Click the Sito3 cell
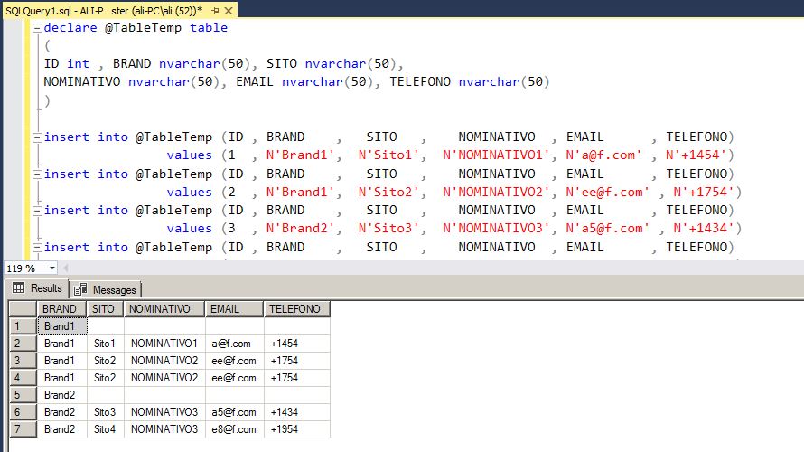Screen dimensions: 804x452 [x=106, y=412]
